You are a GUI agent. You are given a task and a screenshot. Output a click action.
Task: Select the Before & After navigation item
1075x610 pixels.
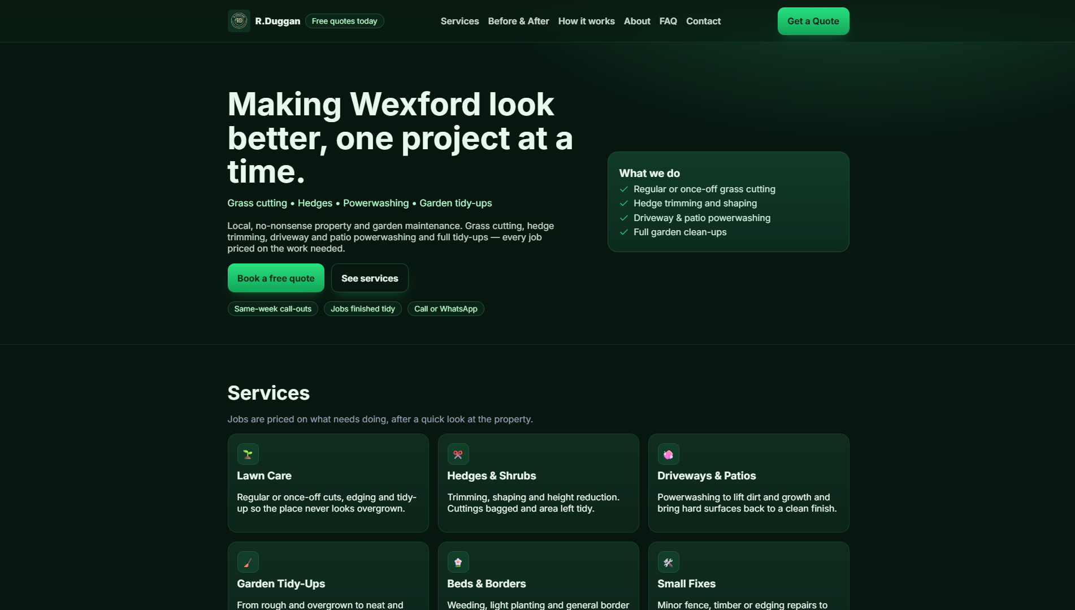[x=518, y=21]
